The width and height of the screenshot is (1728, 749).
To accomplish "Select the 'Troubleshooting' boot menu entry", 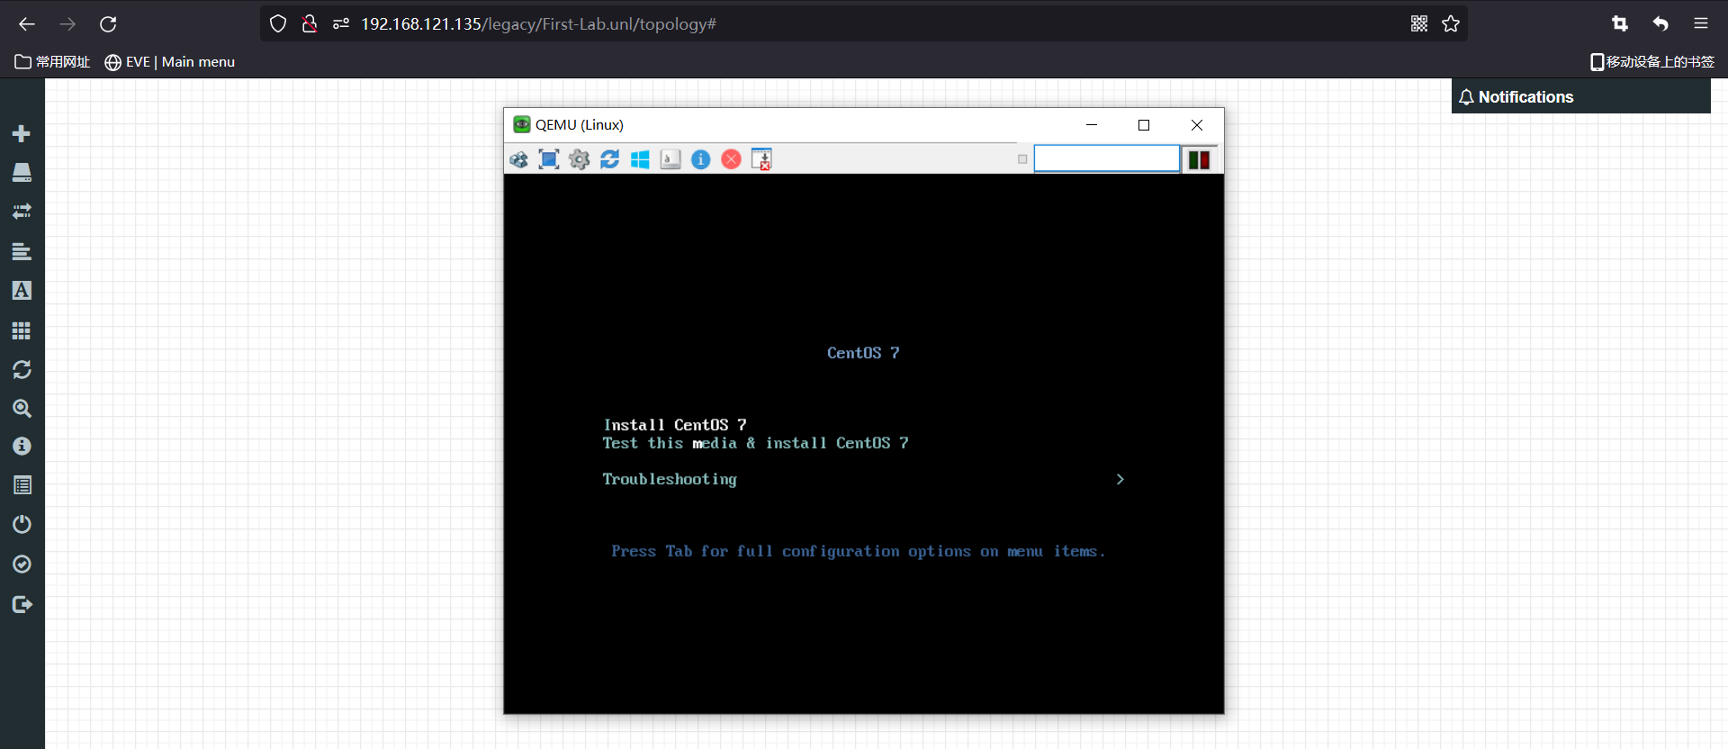I will point(670,479).
